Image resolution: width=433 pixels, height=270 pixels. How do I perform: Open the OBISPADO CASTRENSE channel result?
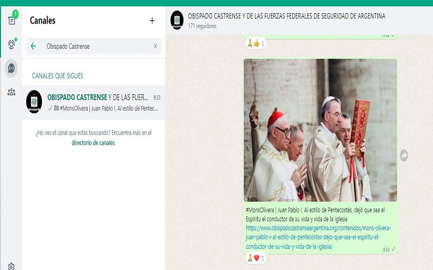93,102
